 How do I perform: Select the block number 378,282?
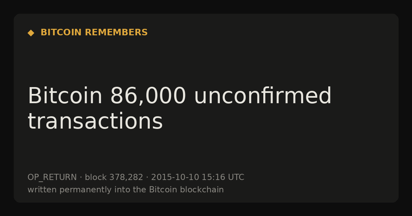(x=126, y=178)
